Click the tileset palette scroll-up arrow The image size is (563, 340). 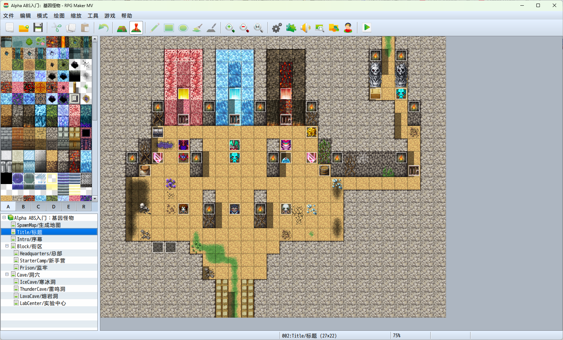pyautogui.click(x=95, y=39)
